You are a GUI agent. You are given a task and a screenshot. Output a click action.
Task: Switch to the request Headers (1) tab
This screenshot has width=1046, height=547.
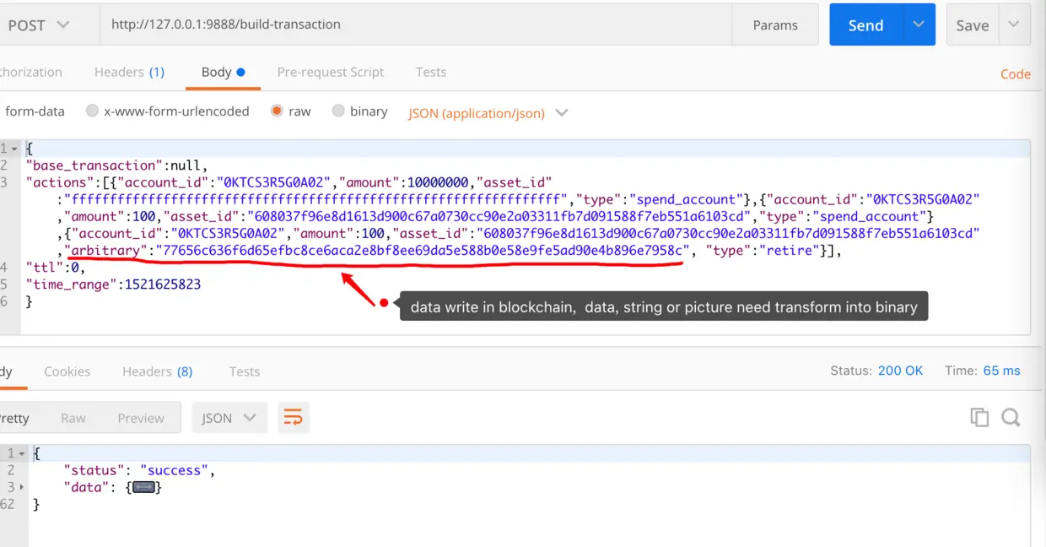click(129, 72)
